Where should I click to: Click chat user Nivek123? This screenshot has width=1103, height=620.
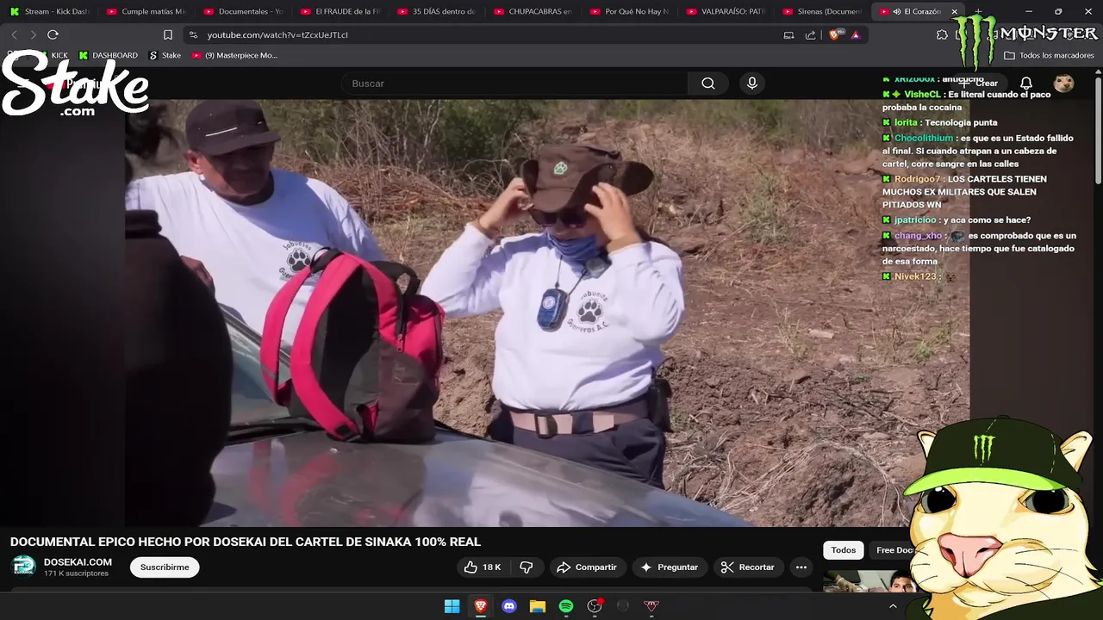pos(915,276)
